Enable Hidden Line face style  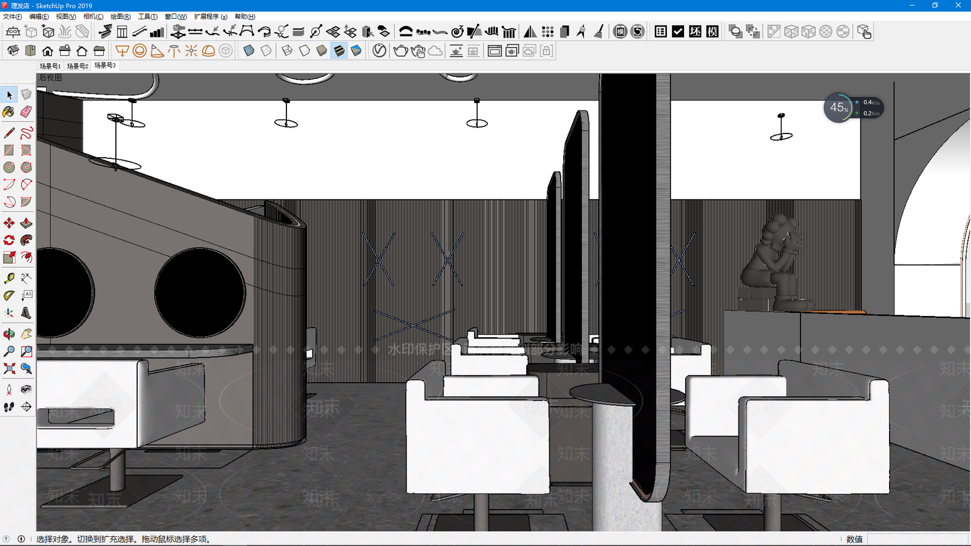coord(305,51)
